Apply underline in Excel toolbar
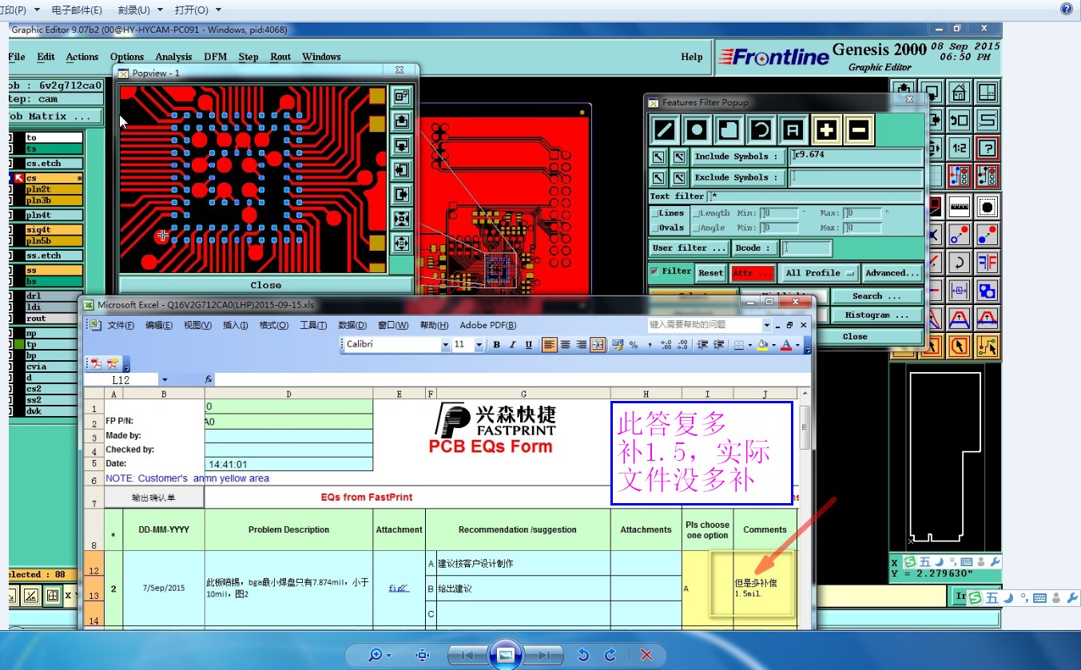 pos(529,345)
